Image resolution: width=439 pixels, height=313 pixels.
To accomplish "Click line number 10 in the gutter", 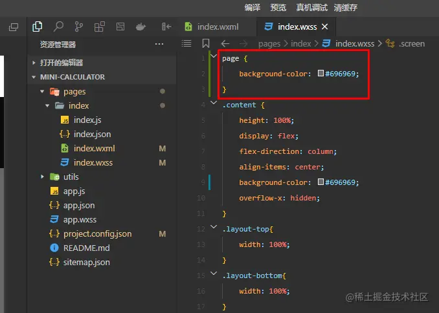I will coord(201,198).
